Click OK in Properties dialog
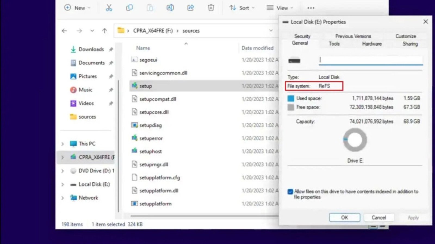The image size is (435, 244). click(x=344, y=217)
